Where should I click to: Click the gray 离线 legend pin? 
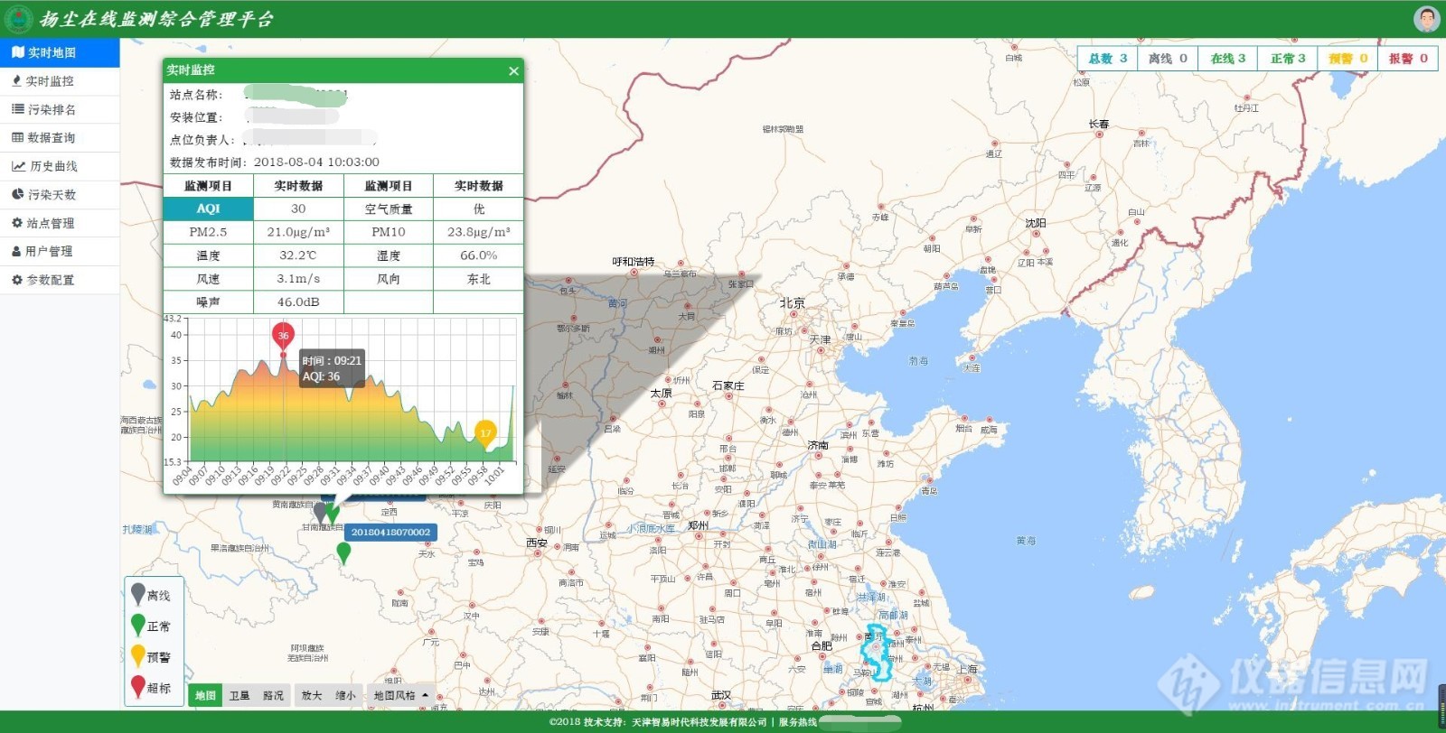[137, 593]
